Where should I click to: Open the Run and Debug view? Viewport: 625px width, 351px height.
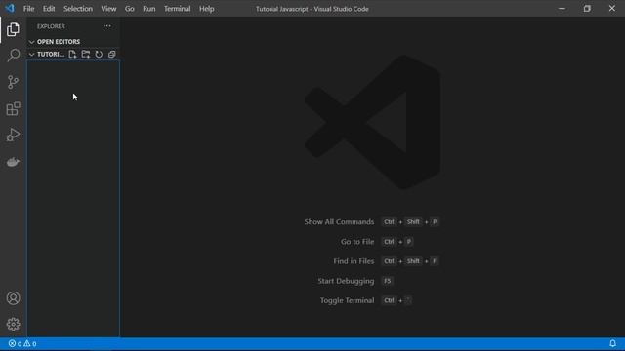(13, 135)
